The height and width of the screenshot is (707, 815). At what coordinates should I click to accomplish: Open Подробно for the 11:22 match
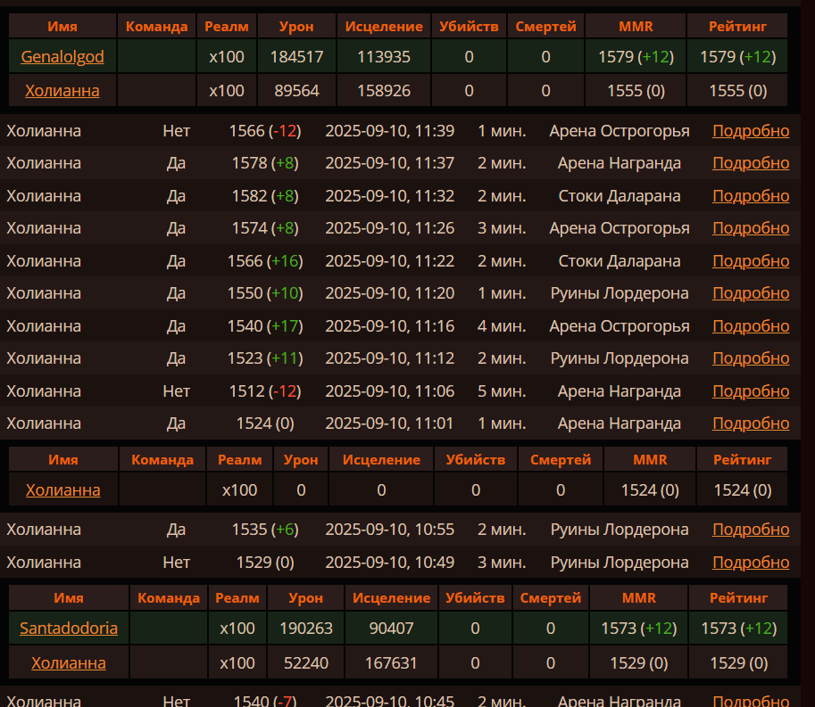tap(750, 261)
